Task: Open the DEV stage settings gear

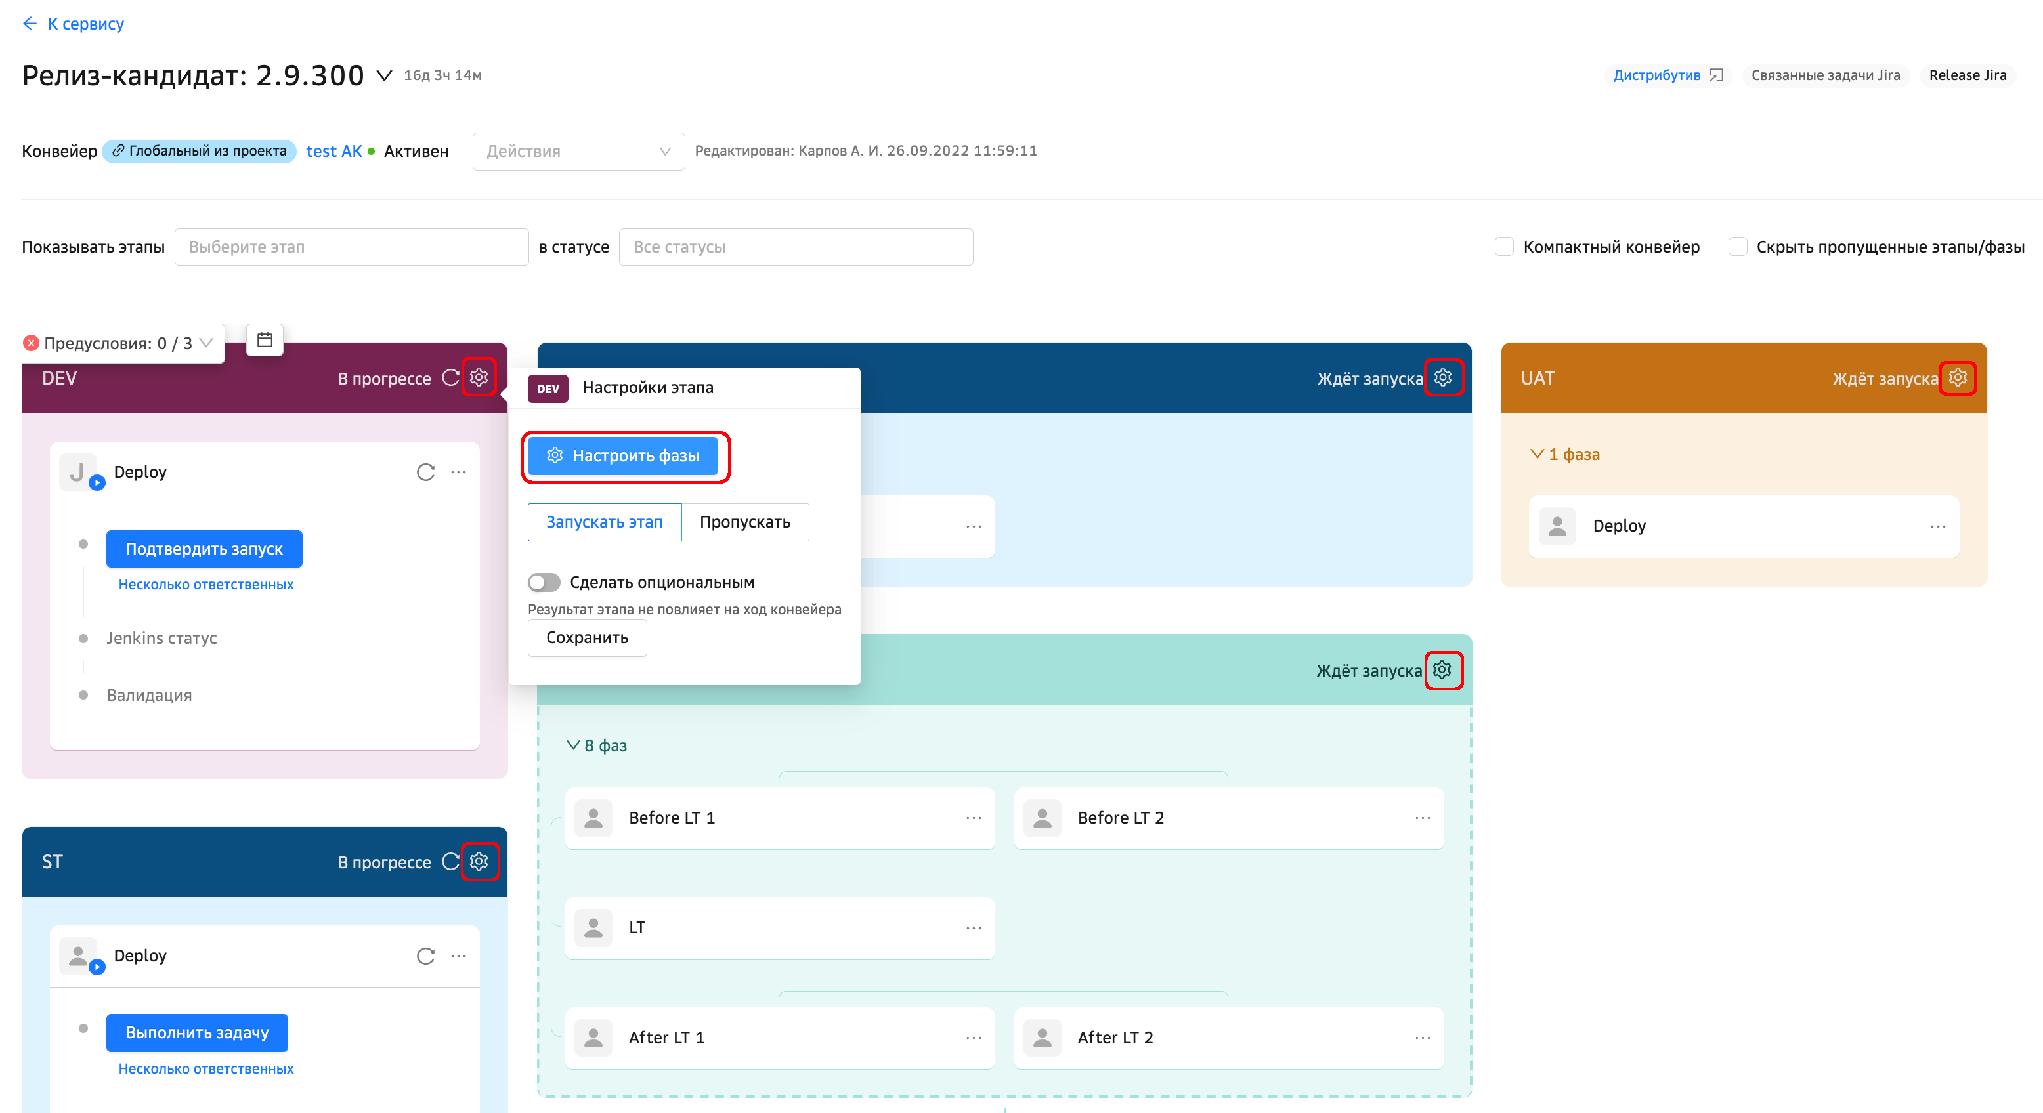Action: click(478, 377)
